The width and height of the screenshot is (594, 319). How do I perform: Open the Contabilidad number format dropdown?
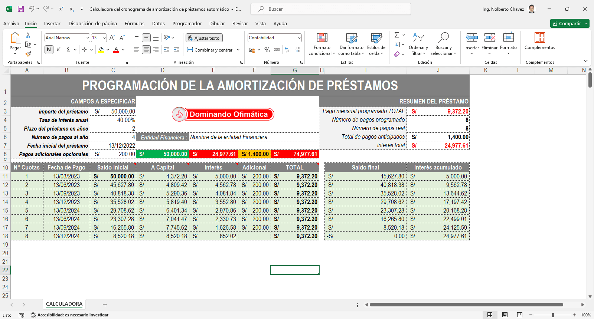tap(299, 38)
